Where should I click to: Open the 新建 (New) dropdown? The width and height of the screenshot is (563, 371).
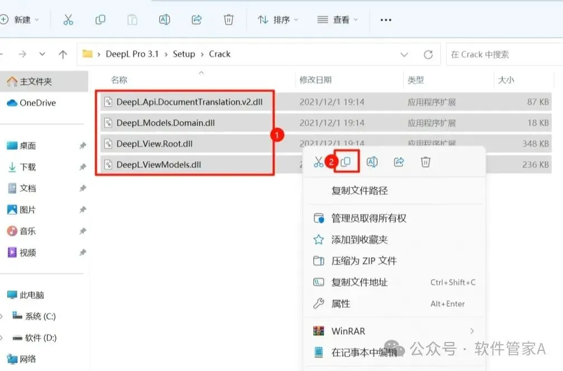click(x=20, y=20)
